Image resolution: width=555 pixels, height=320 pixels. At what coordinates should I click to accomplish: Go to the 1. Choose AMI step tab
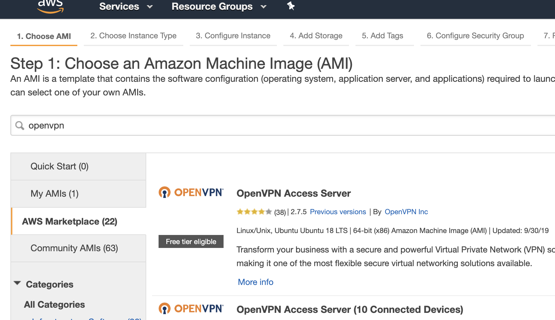click(44, 36)
